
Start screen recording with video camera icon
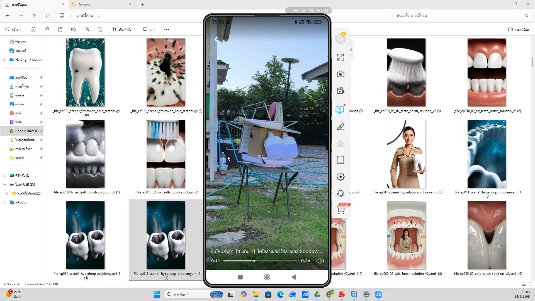[340, 91]
